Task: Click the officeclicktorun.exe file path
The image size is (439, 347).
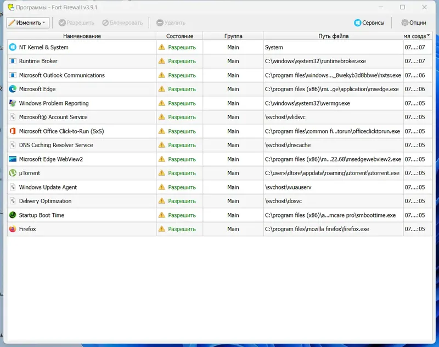Action: tap(333, 131)
